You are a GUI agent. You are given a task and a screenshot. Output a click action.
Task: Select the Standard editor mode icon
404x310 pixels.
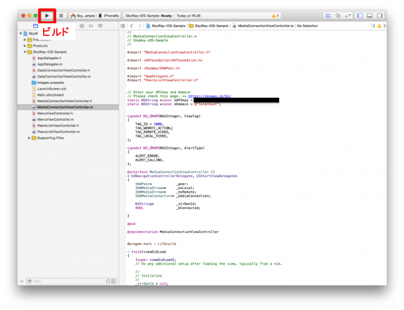point(329,14)
